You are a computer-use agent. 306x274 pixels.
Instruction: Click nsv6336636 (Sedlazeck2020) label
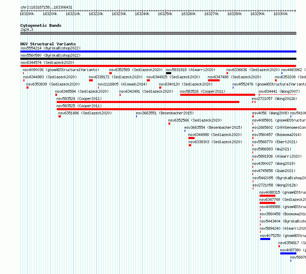click(253, 70)
